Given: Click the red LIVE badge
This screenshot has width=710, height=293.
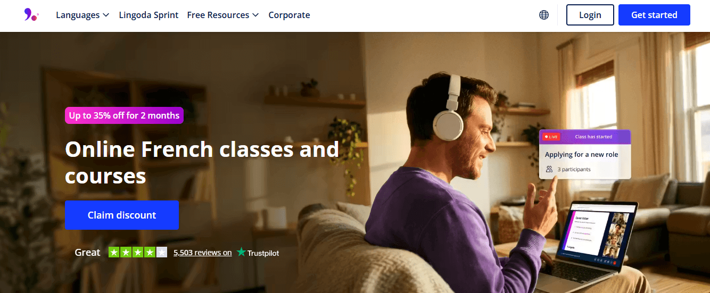Looking at the screenshot, I should point(551,137).
